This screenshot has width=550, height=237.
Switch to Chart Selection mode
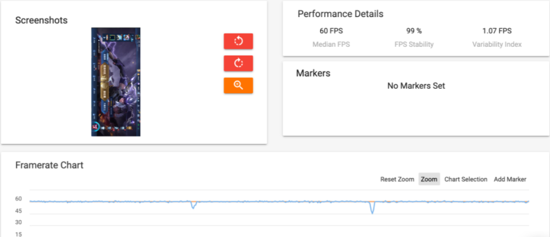point(466,179)
